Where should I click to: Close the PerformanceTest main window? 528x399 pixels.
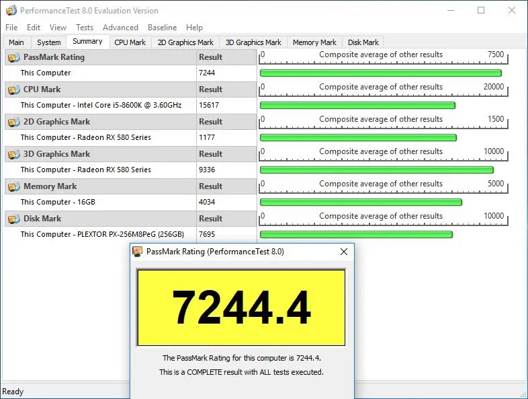(512, 11)
